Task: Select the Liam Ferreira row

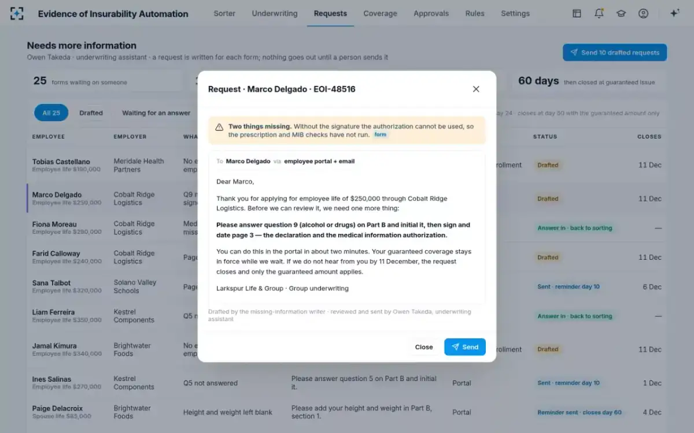Action: coord(347,316)
